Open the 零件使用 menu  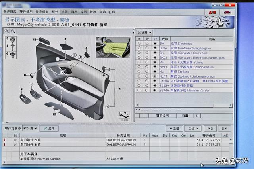click(26, 11)
